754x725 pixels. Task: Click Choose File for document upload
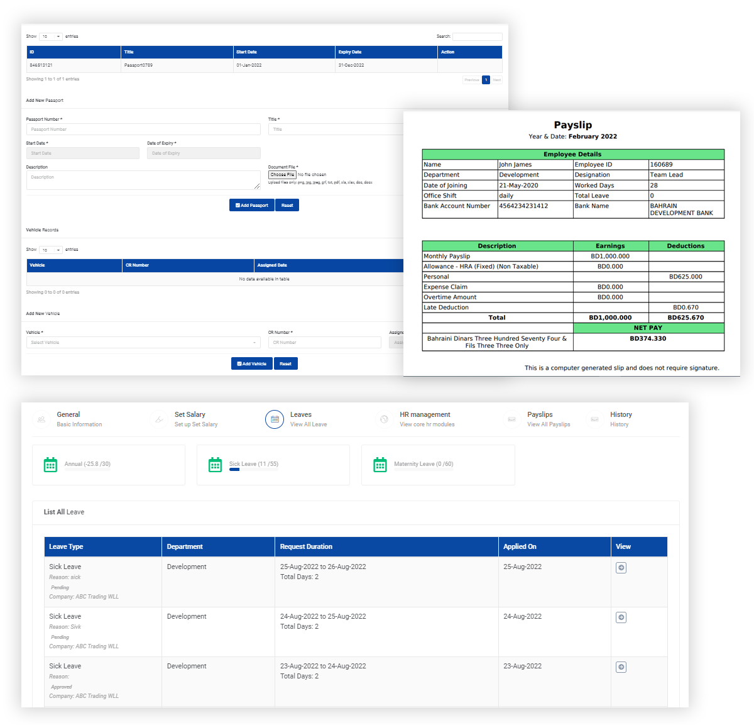tap(282, 175)
